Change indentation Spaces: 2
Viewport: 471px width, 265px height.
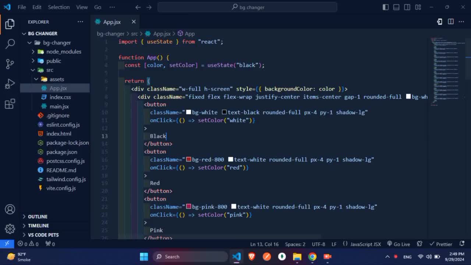pyautogui.click(x=295, y=244)
